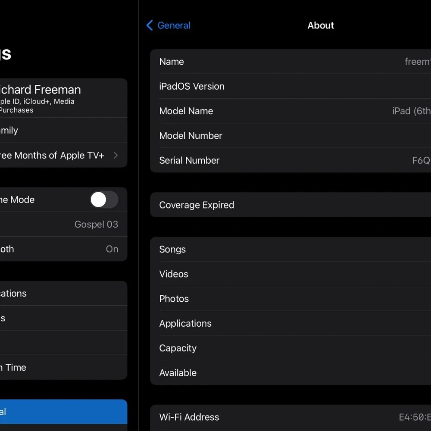Viewport: 431px width, 431px height.
Task: Tap the About page title
Action: click(x=321, y=25)
